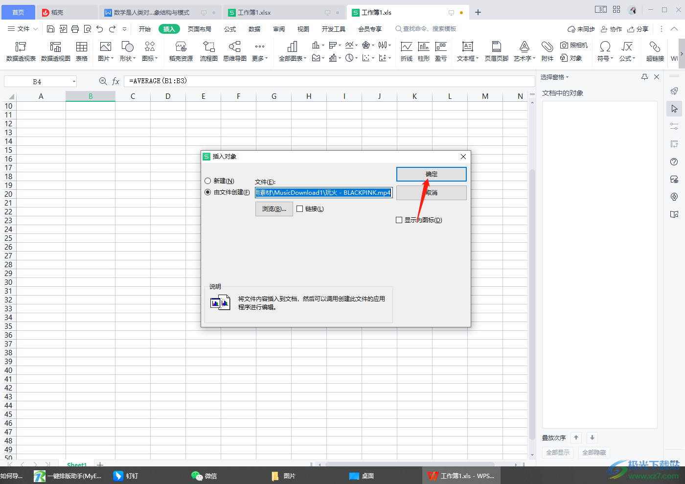
Task: Open 钉钉 from the taskbar
Action: click(x=126, y=476)
